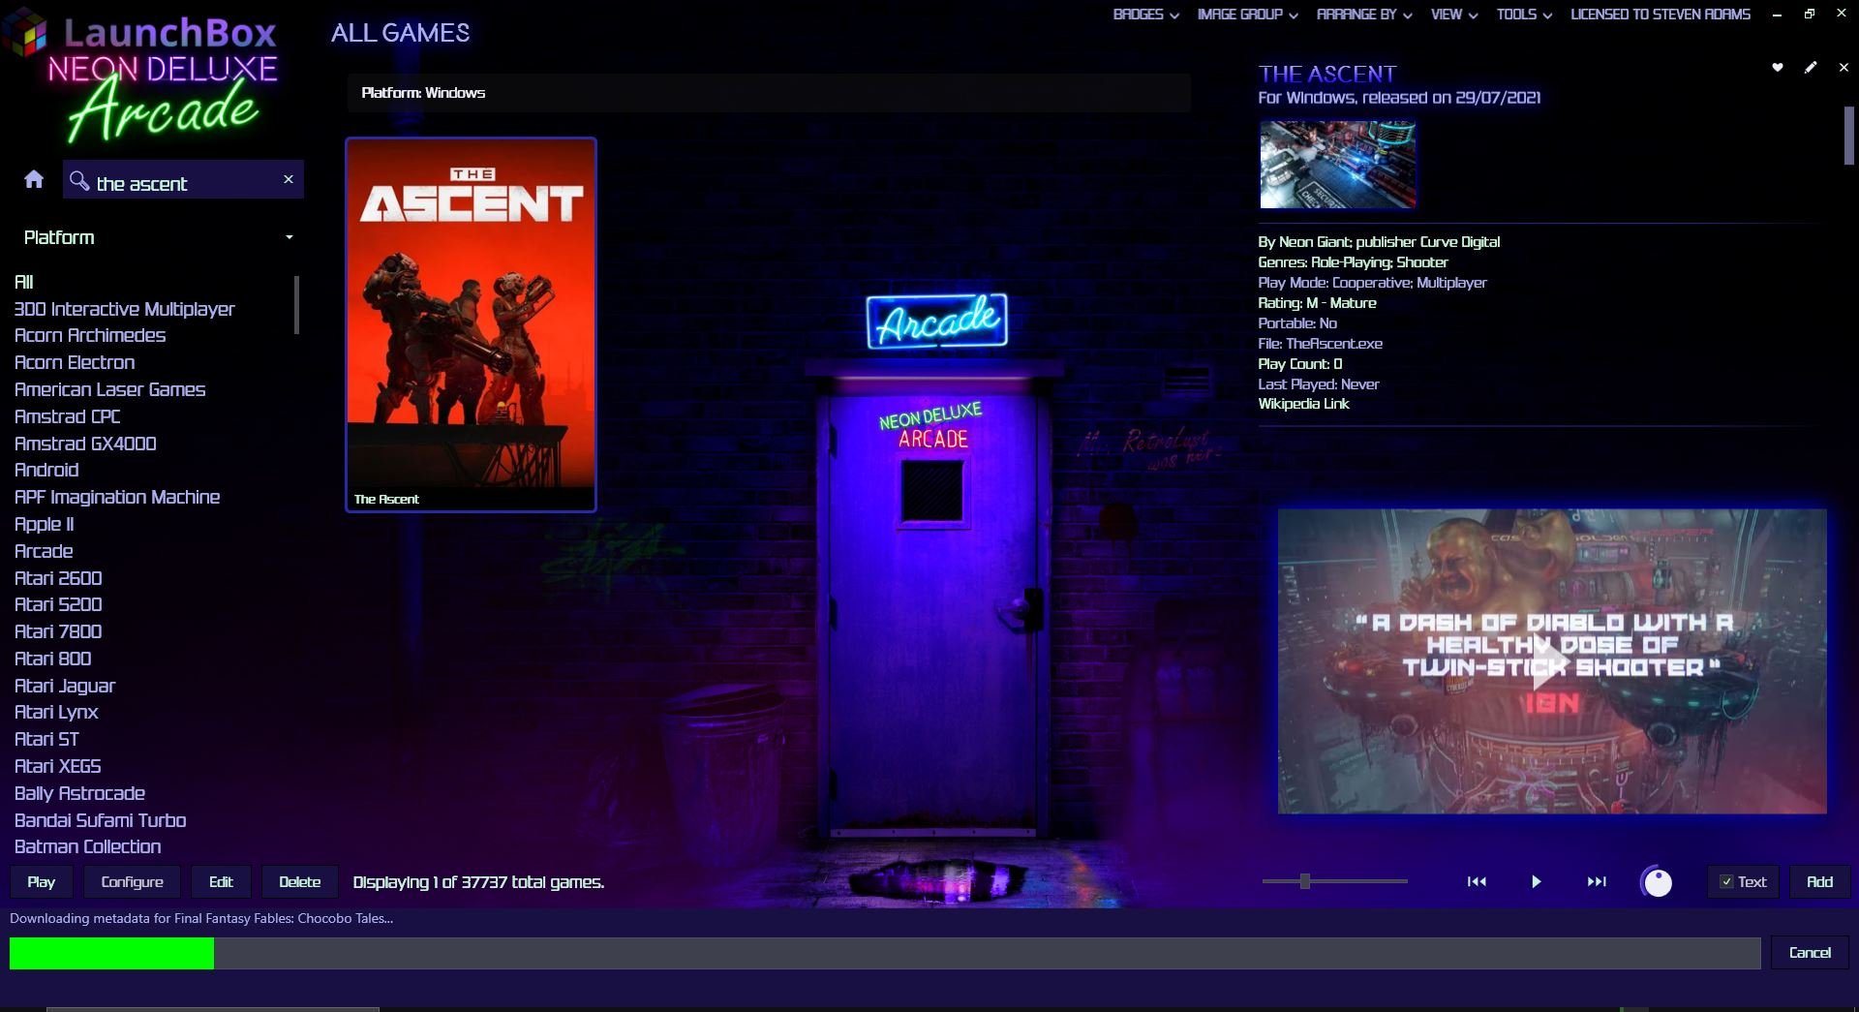Select the All platform entry
1859x1012 pixels.
point(24,282)
